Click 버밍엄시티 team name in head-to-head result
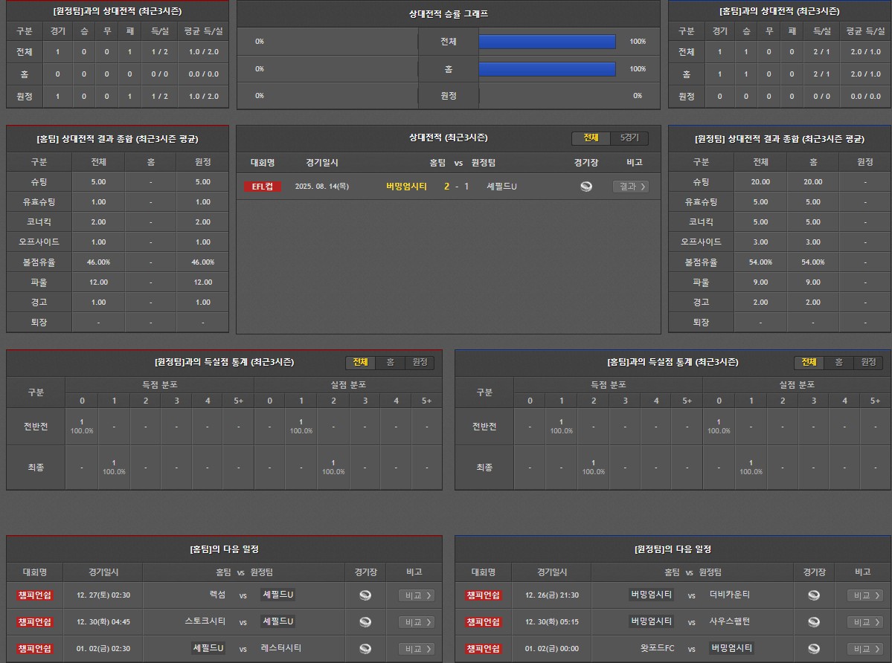Viewport: 892px width, 663px height. click(406, 187)
